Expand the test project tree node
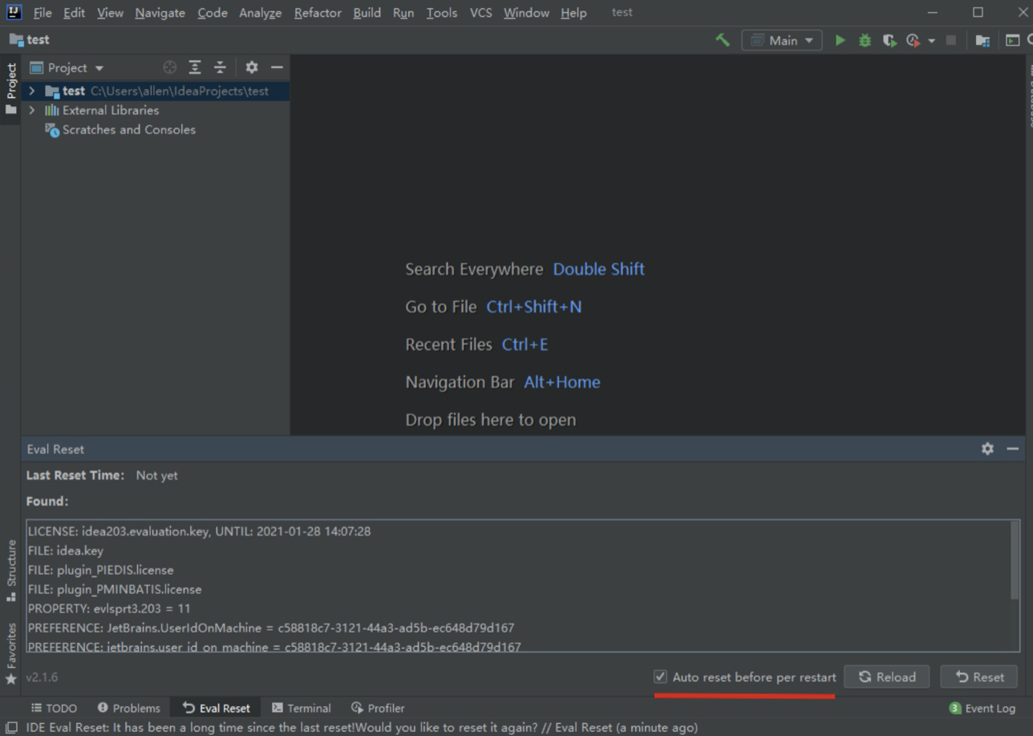Image resolution: width=1033 pixels, height=736 pixels. point(32,91)
